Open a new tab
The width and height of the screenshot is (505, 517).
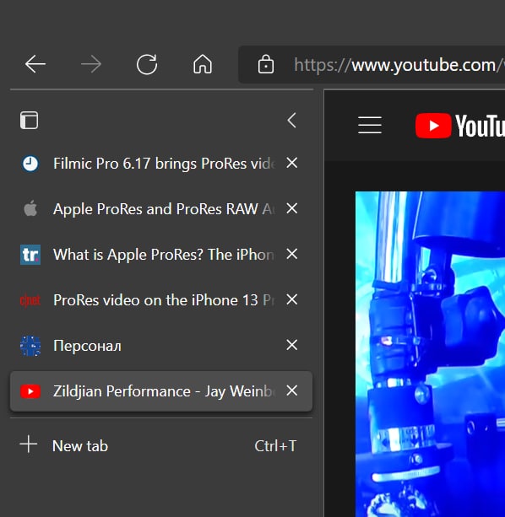pos(161,445)
